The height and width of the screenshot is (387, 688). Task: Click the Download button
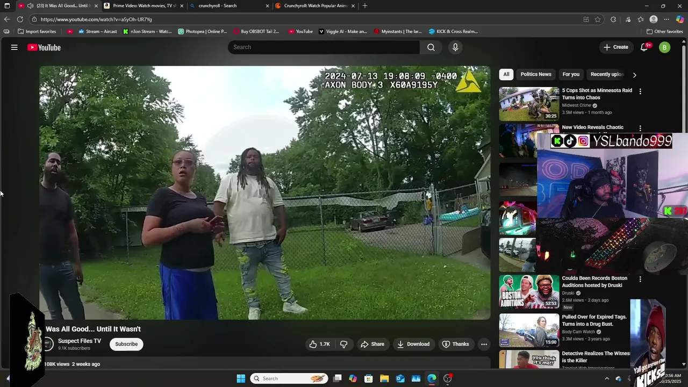pos(413,344)
